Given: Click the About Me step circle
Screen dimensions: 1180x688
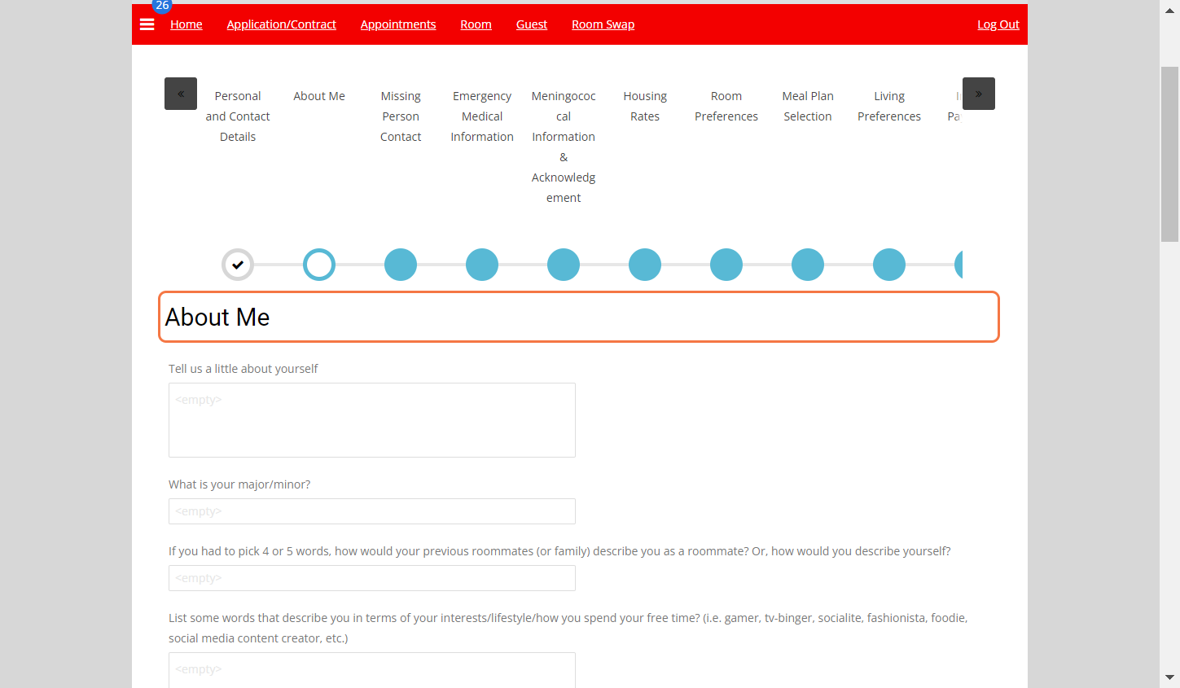Looking at the screenshot, I should [x=319, y=265].
